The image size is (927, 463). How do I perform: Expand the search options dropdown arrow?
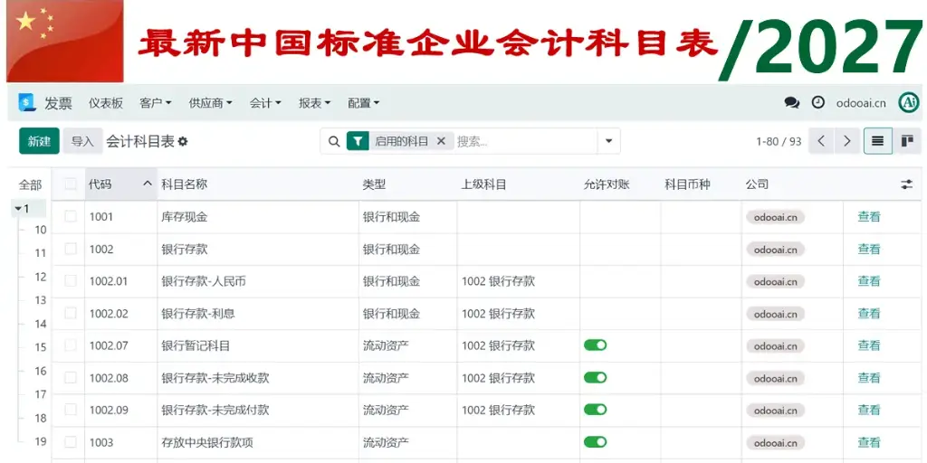tap(609, 142)
